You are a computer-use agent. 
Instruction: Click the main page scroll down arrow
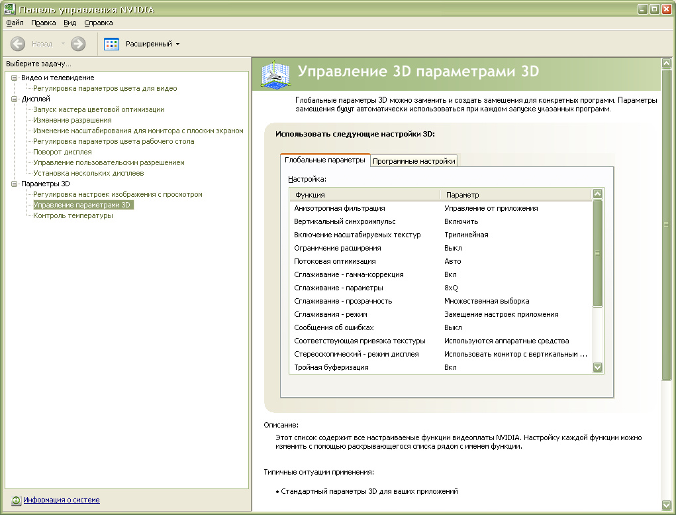(x=667, y=505)
